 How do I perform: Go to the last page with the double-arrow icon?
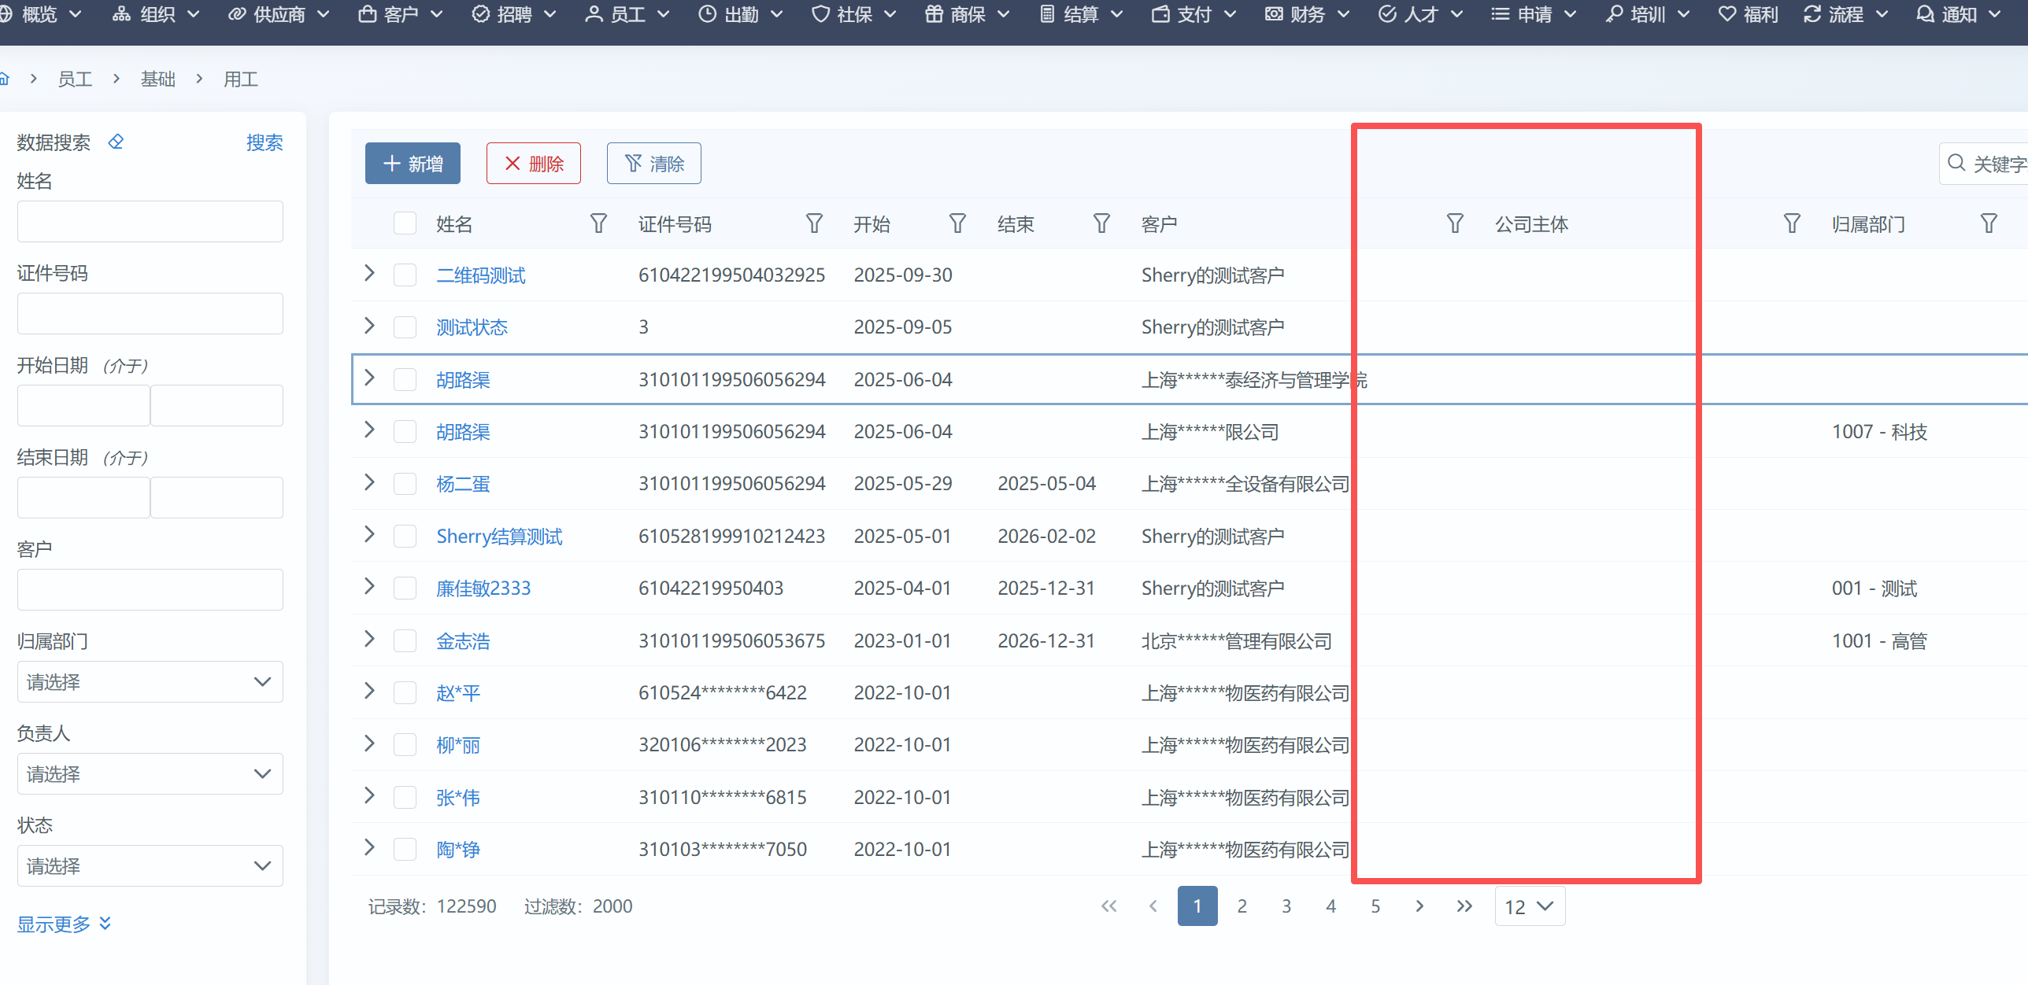tap(1464, 906)
